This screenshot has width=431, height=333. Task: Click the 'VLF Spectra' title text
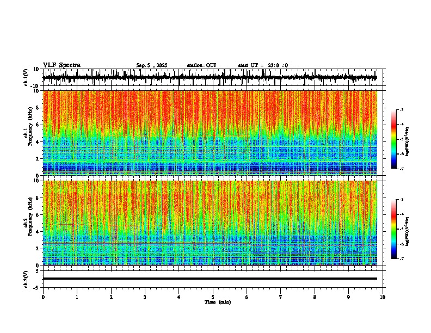click(61, 65)
